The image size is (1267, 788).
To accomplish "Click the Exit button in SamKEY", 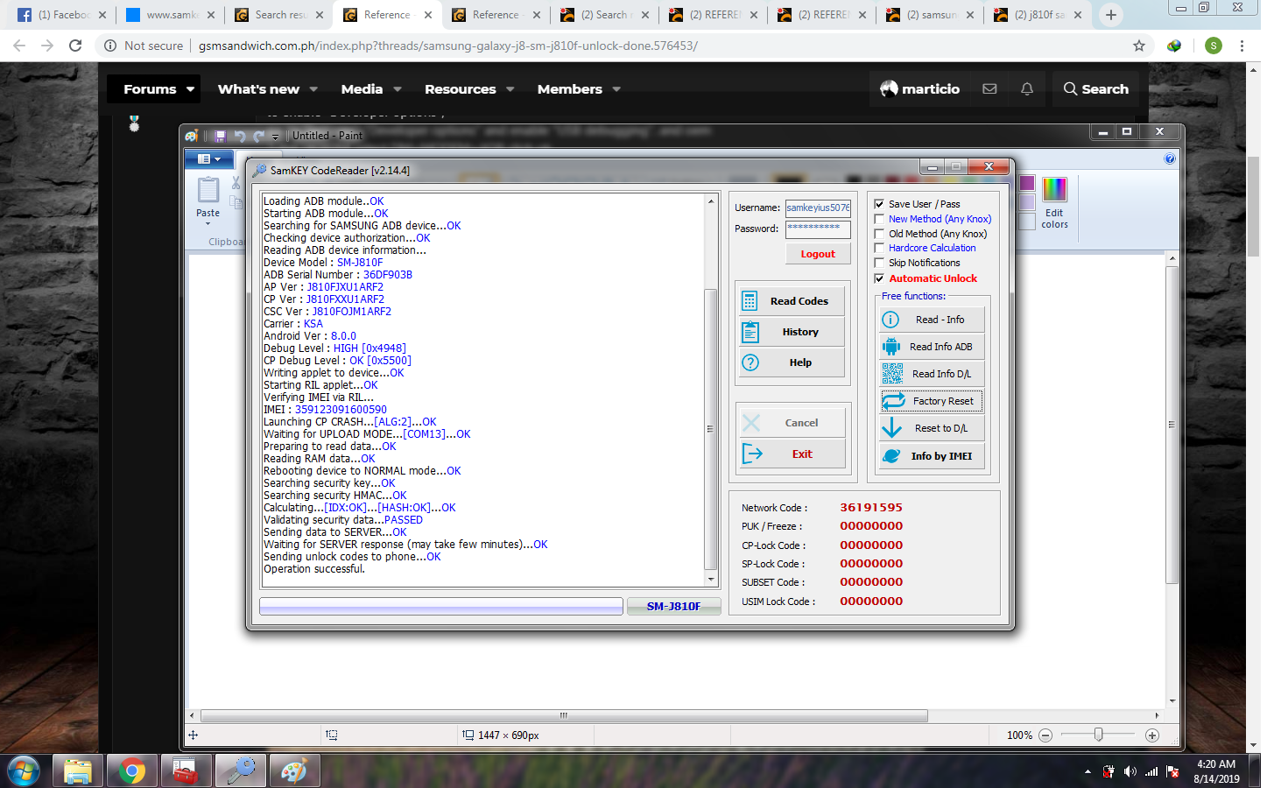I will click(792, 454).
